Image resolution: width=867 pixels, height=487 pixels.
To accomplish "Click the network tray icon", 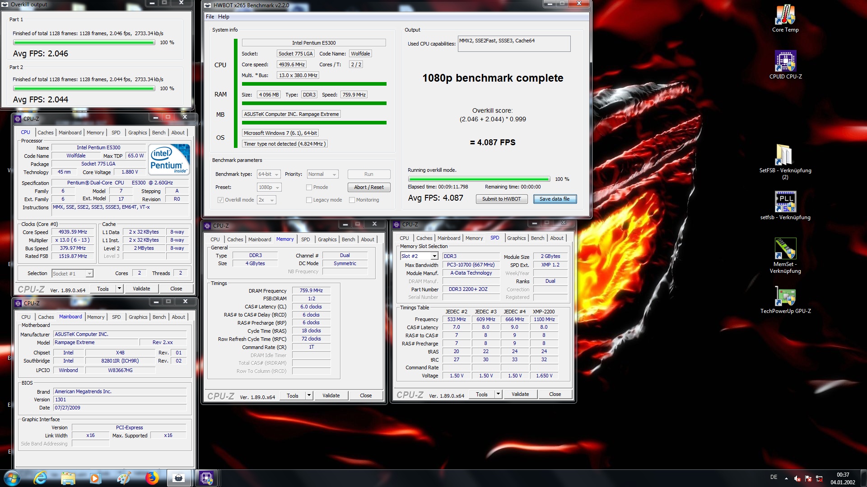I will point(819,479).
